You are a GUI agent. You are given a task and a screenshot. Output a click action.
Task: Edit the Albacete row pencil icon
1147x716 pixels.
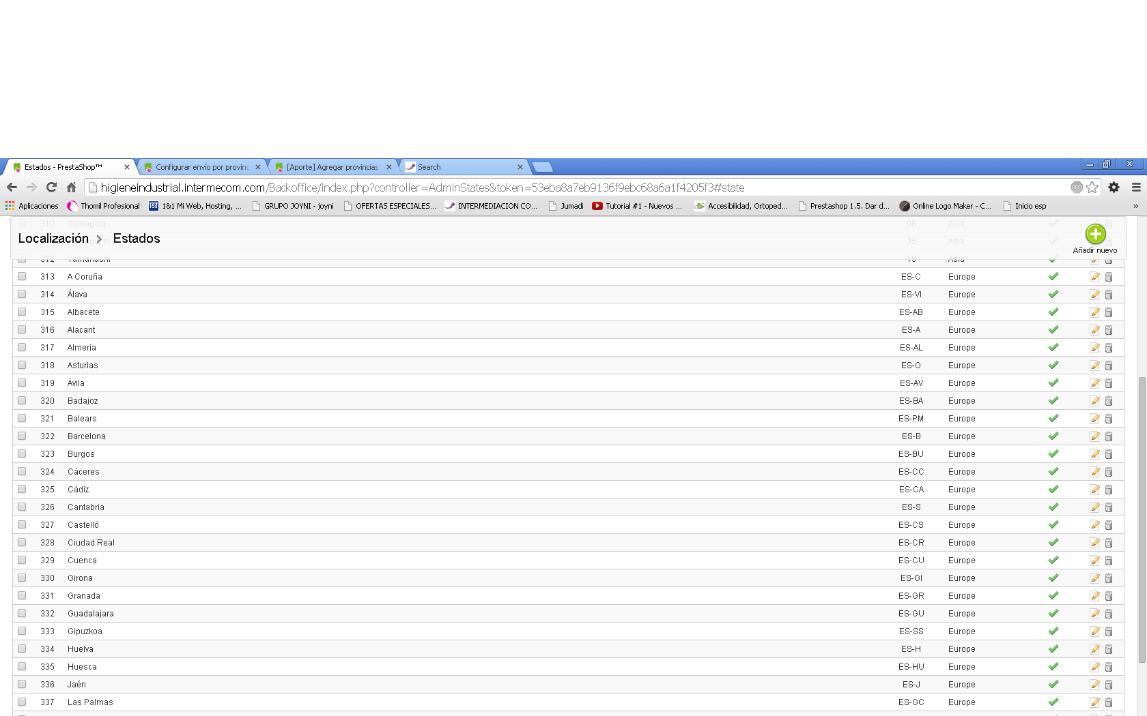[1094, 312]
